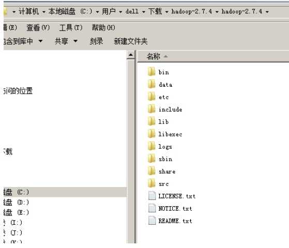Open the 帮助(H) menu
289x248 pixels.
pos(103,28)
